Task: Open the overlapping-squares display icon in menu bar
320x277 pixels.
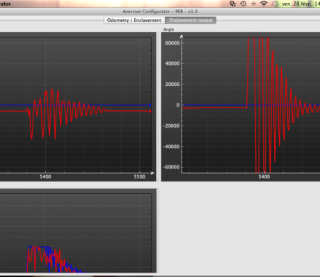Action: [232, 3]
